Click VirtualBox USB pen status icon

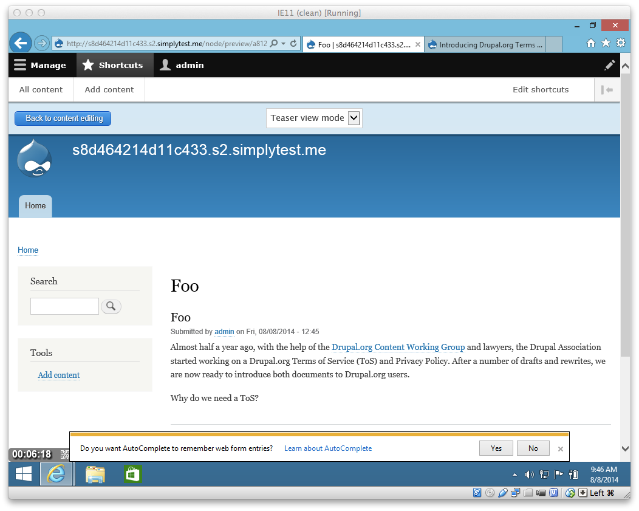(x=503, y=493)
